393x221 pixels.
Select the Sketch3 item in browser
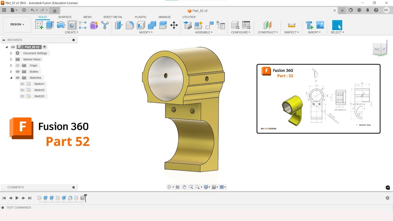[x=39, y=96]
